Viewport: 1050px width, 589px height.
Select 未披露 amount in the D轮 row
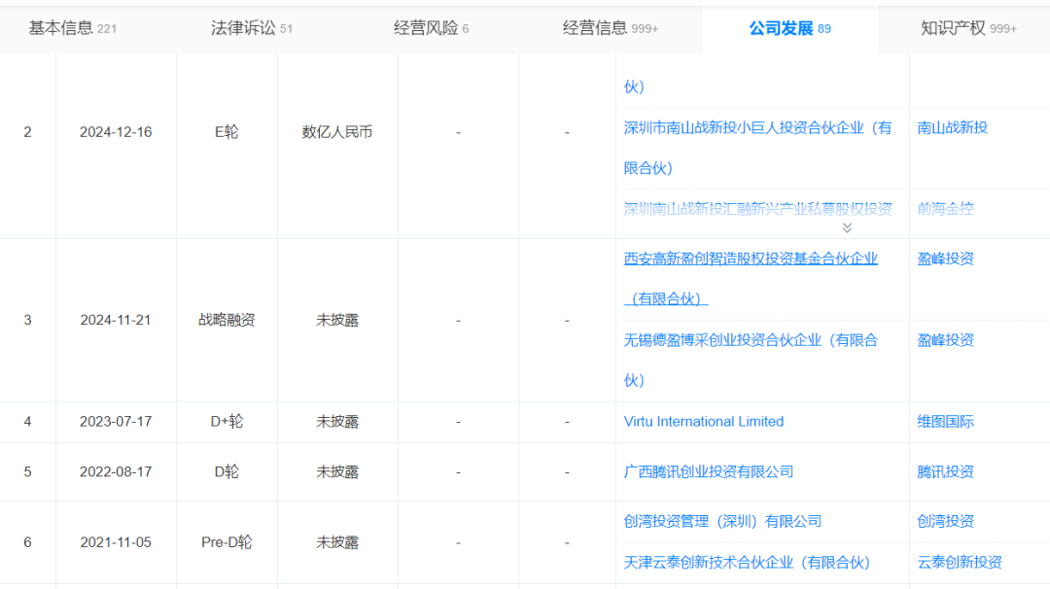[x=337, y=471]
